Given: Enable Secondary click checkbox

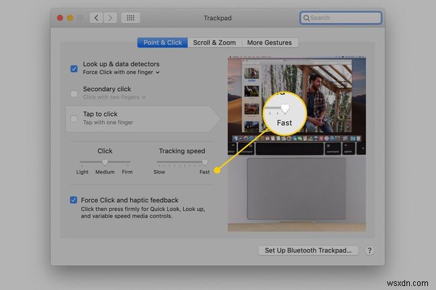Looking at the screenshot, I should pos(74,93).
